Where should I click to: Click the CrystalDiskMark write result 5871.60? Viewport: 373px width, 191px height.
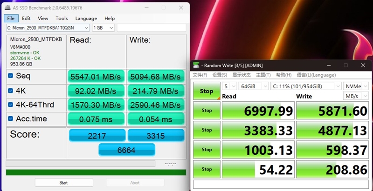[332, 111]
